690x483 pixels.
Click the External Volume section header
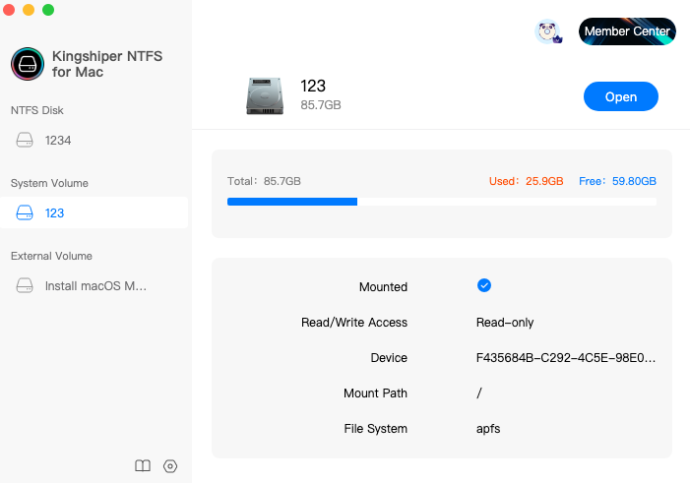point(51,256)
